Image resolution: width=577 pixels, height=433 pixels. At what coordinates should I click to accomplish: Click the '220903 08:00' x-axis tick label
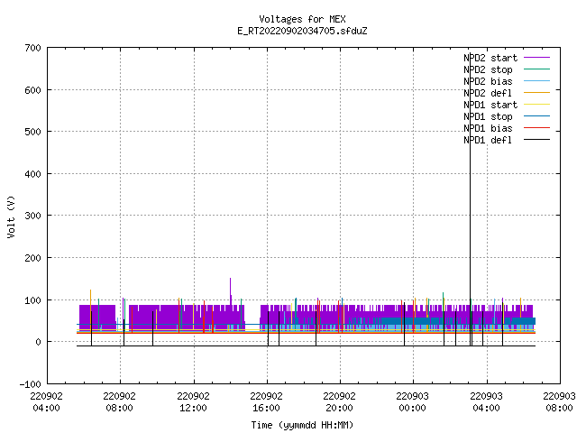pyautogui.click(x=559, y=402)
